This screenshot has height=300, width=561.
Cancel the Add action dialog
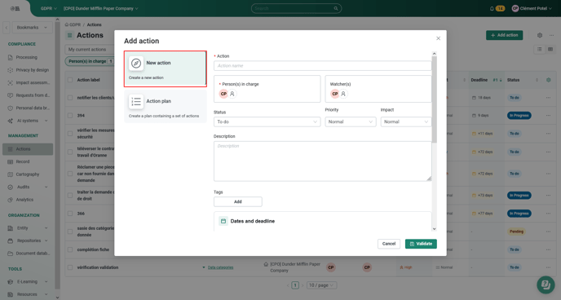(x=389, y=244)
